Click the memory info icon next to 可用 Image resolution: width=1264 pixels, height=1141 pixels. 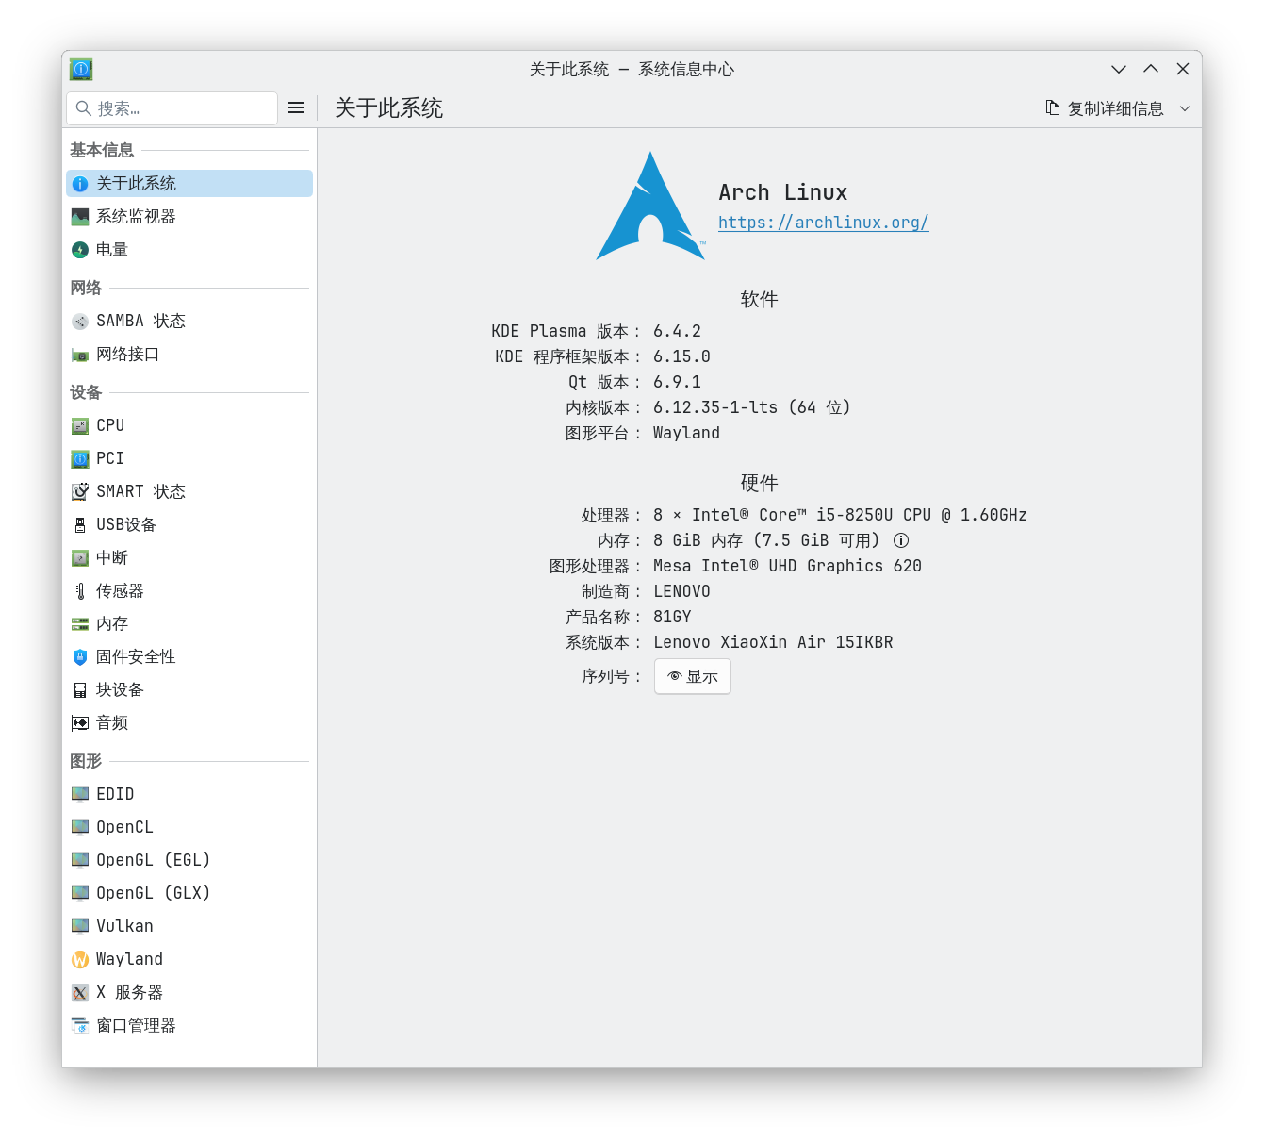901,540
